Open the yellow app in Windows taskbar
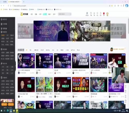 [x=17, y=111]
